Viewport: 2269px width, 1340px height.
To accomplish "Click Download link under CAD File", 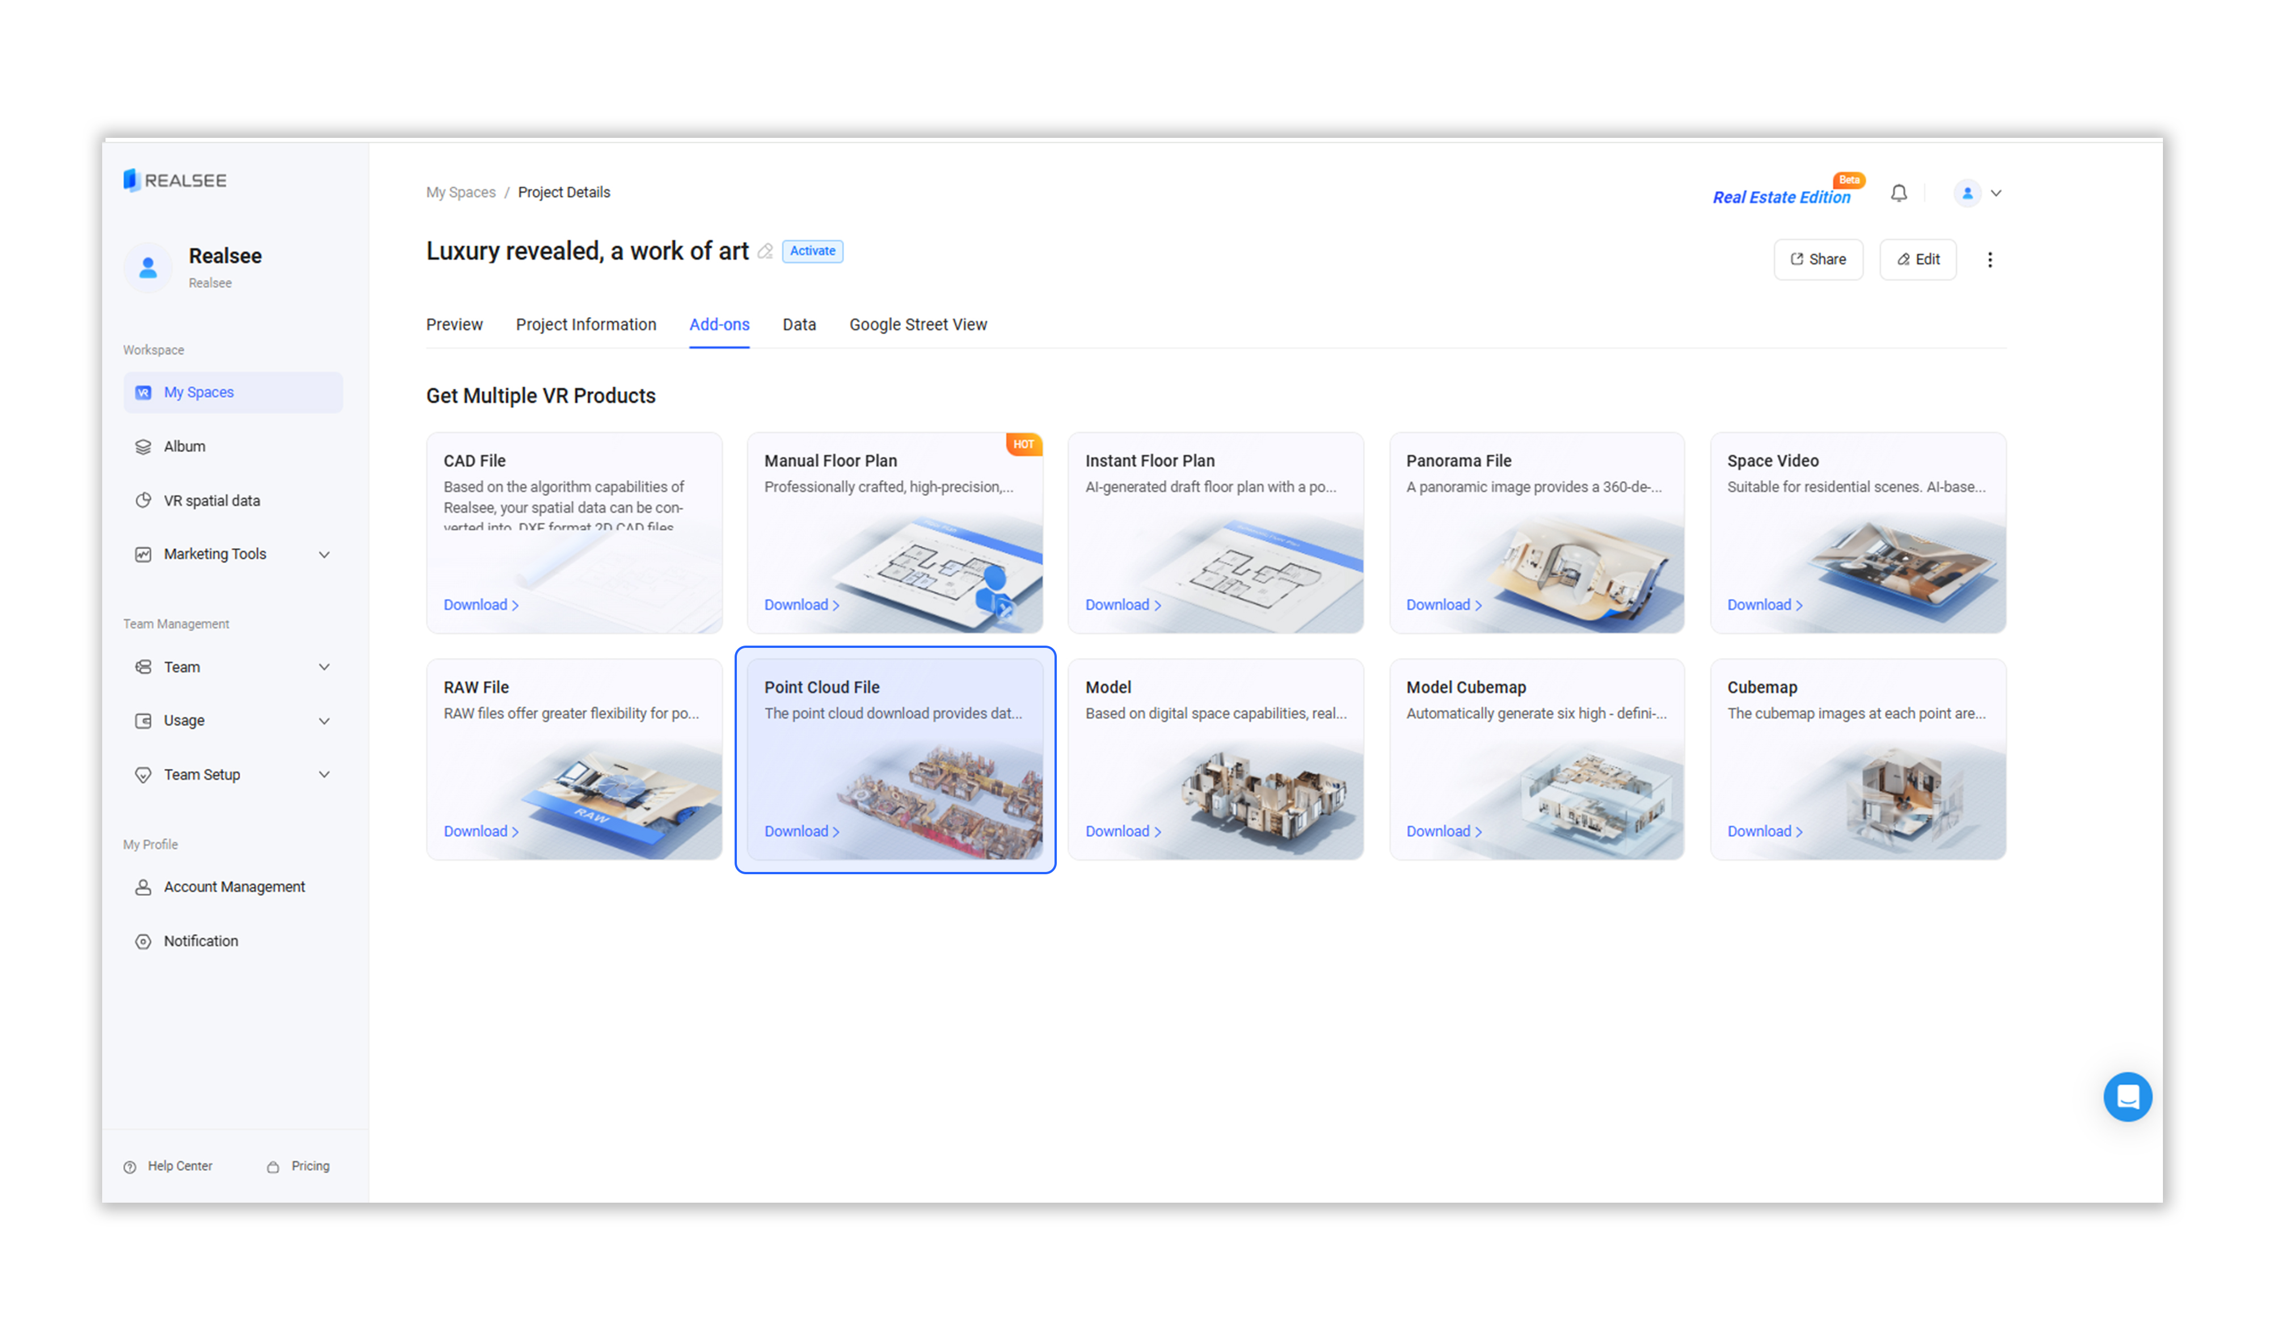I will 480,605.
